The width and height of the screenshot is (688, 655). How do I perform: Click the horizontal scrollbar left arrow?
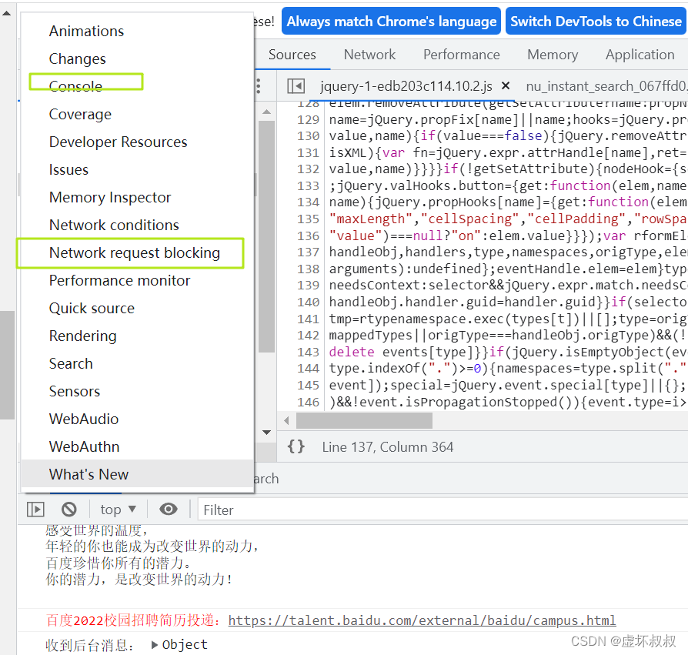coord(286,421)
